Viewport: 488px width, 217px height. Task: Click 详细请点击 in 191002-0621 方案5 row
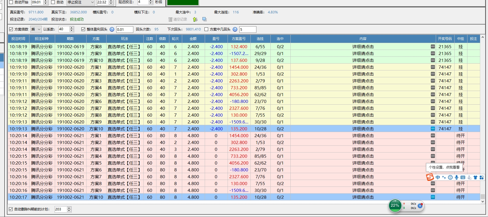[363, 163]
